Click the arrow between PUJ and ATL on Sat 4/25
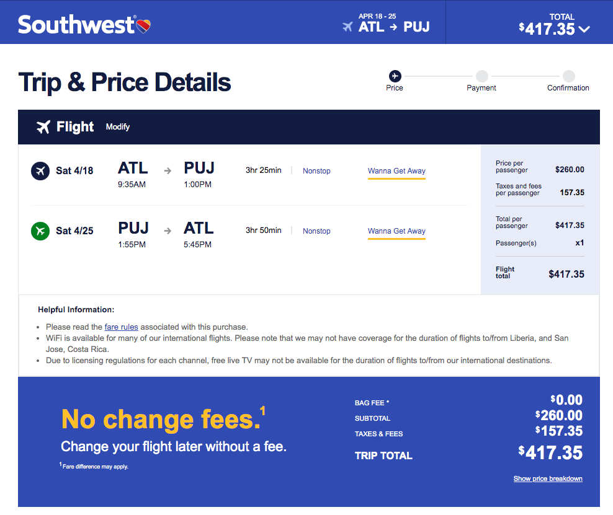Screen dimensions: 613x515 (x=168, y=231)
